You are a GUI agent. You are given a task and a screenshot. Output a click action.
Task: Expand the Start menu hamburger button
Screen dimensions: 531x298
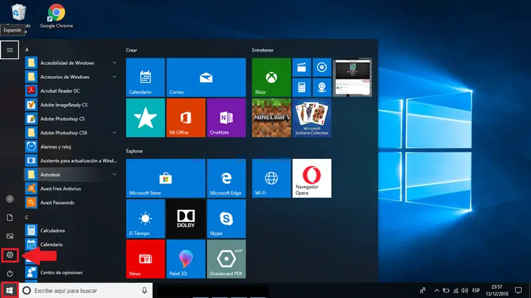click(9, 50)
